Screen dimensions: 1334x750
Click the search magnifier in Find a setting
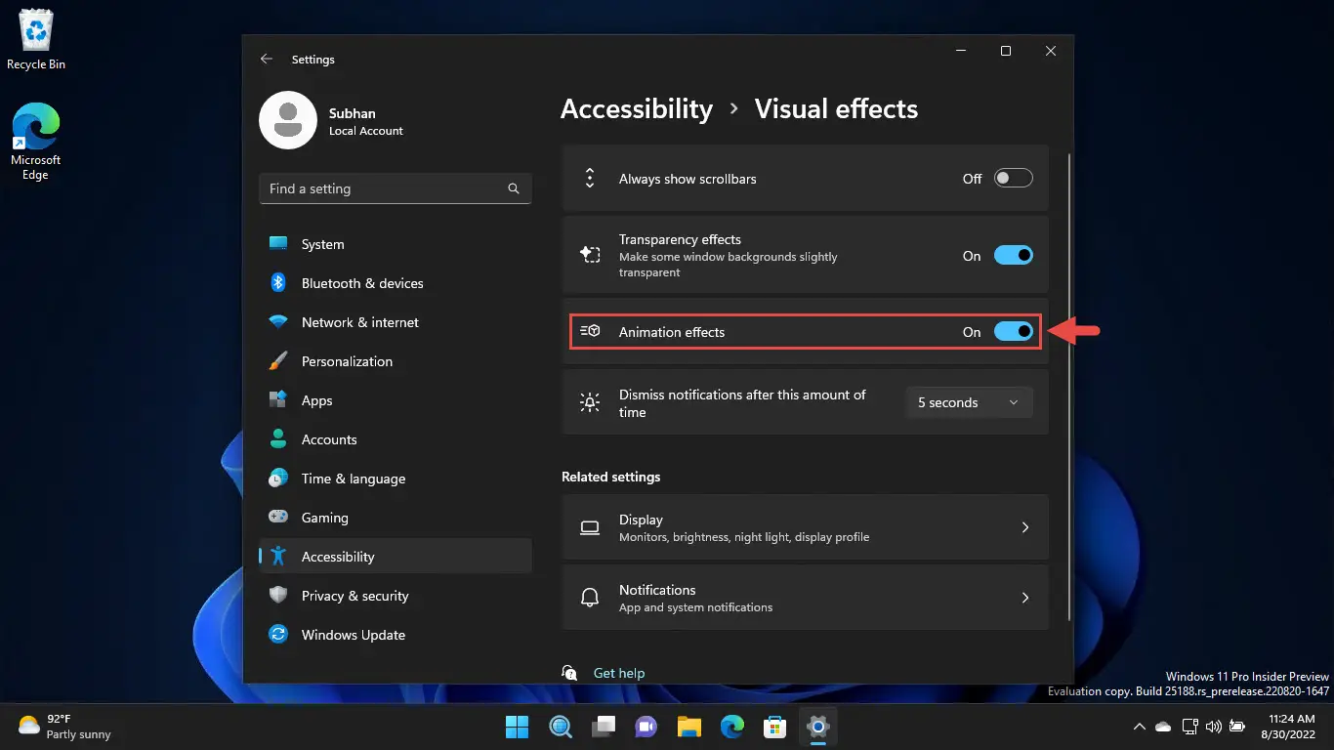click(x=514, y=188)
